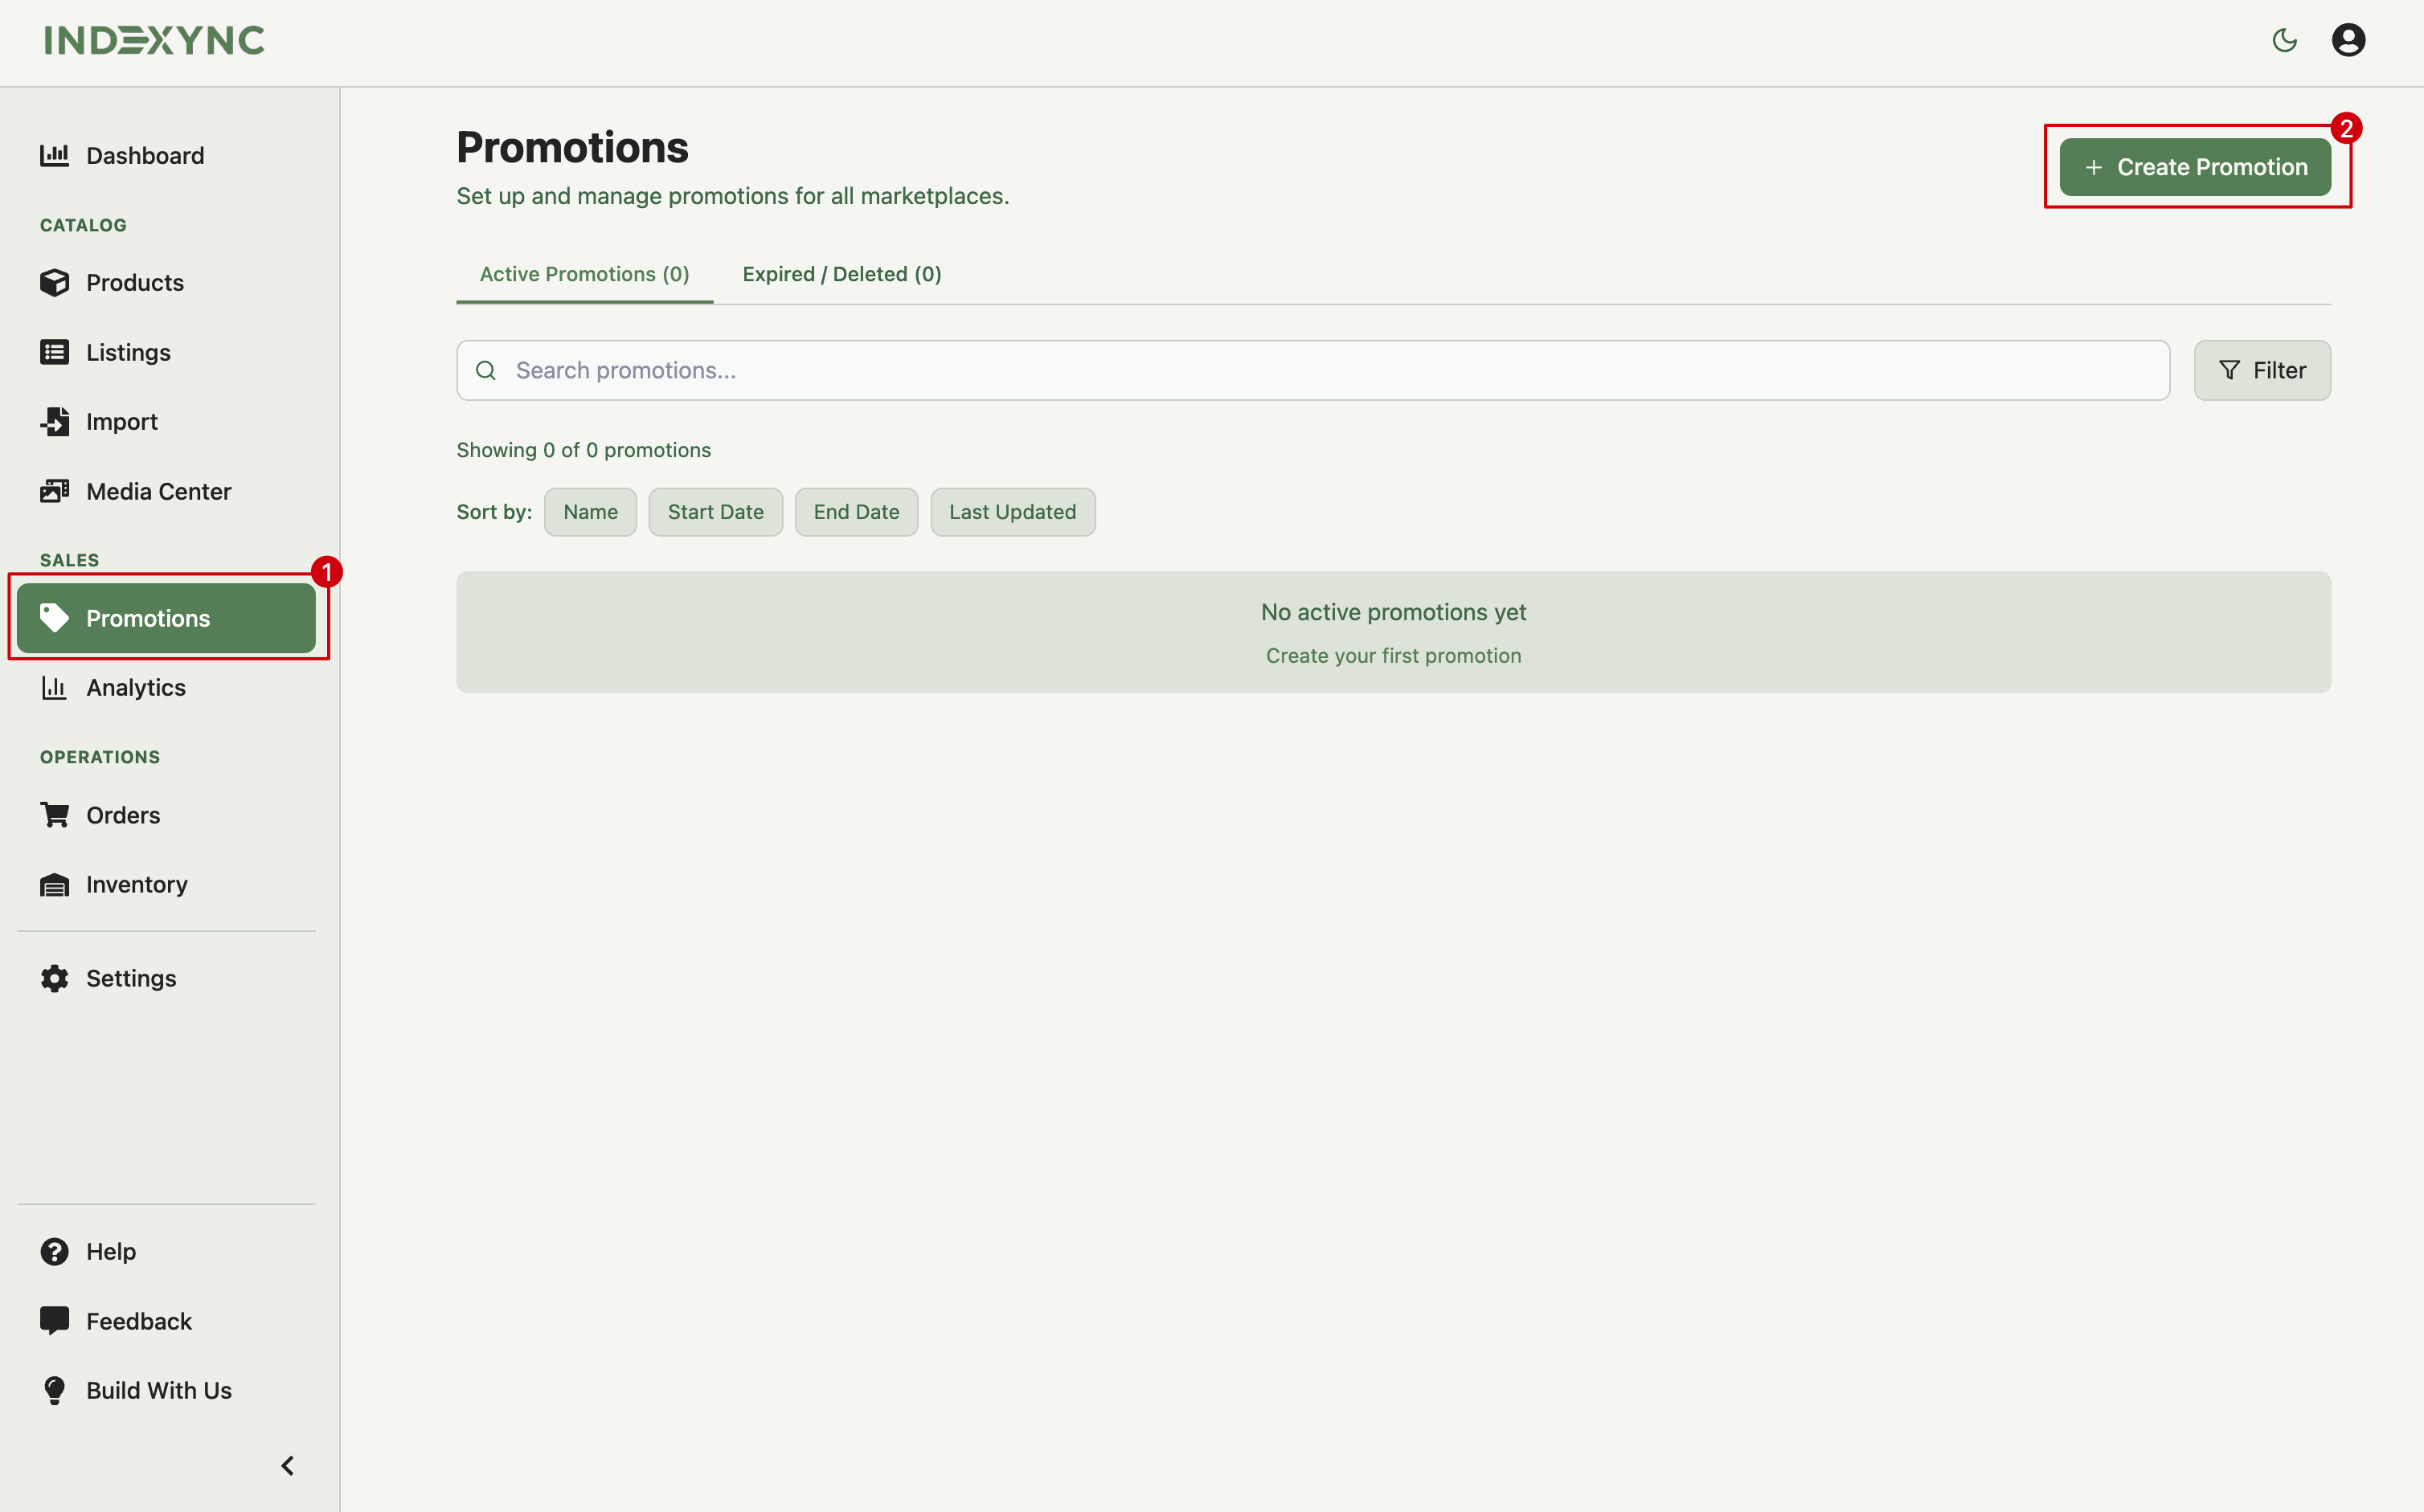Viewport: 2424px width, 1512px height.
Task: Click the Indexync logo
Action: point(154,40)
